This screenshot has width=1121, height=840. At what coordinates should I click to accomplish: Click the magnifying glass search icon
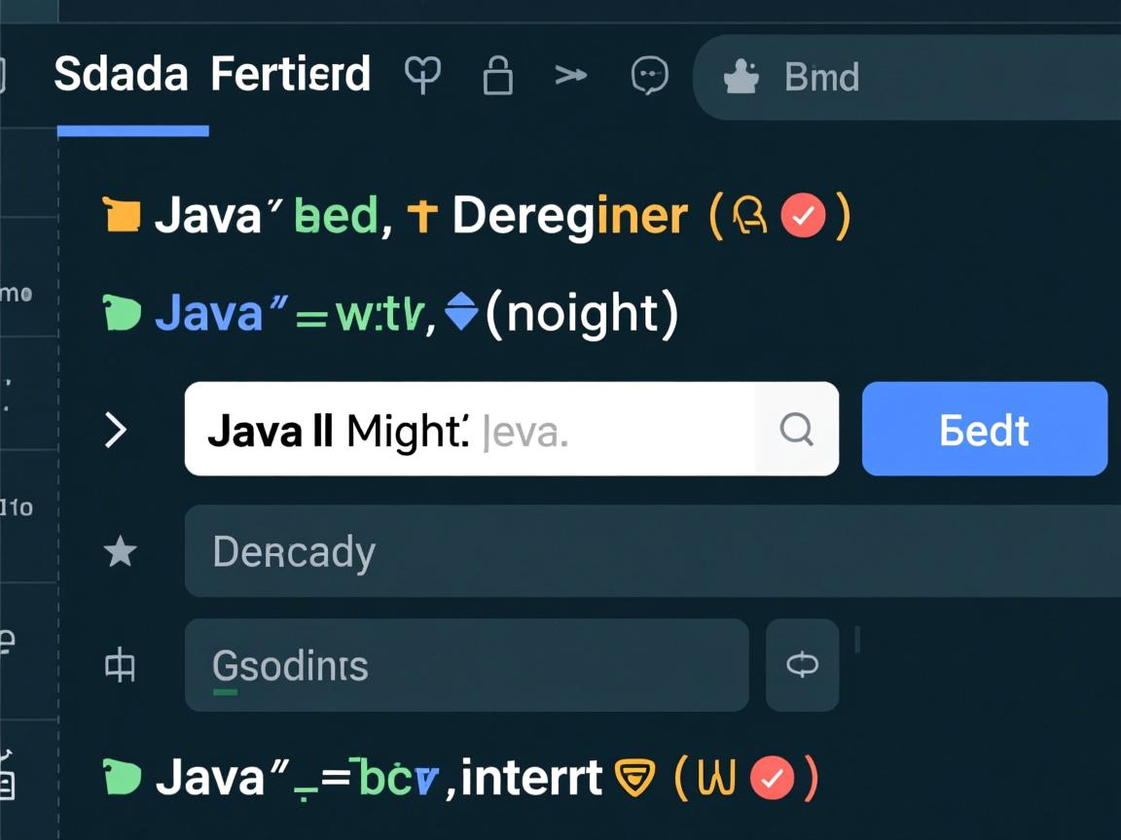[796, 429]
